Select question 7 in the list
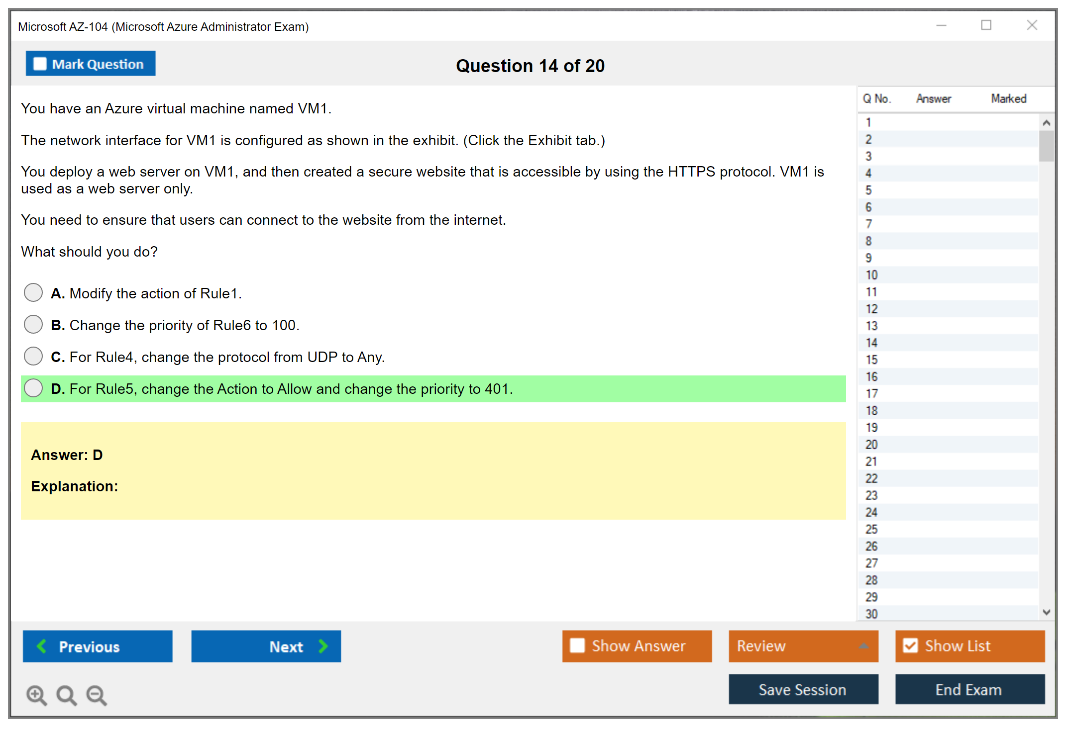The height and width of the screenshot is (731, 1070). tap(868, 224)
